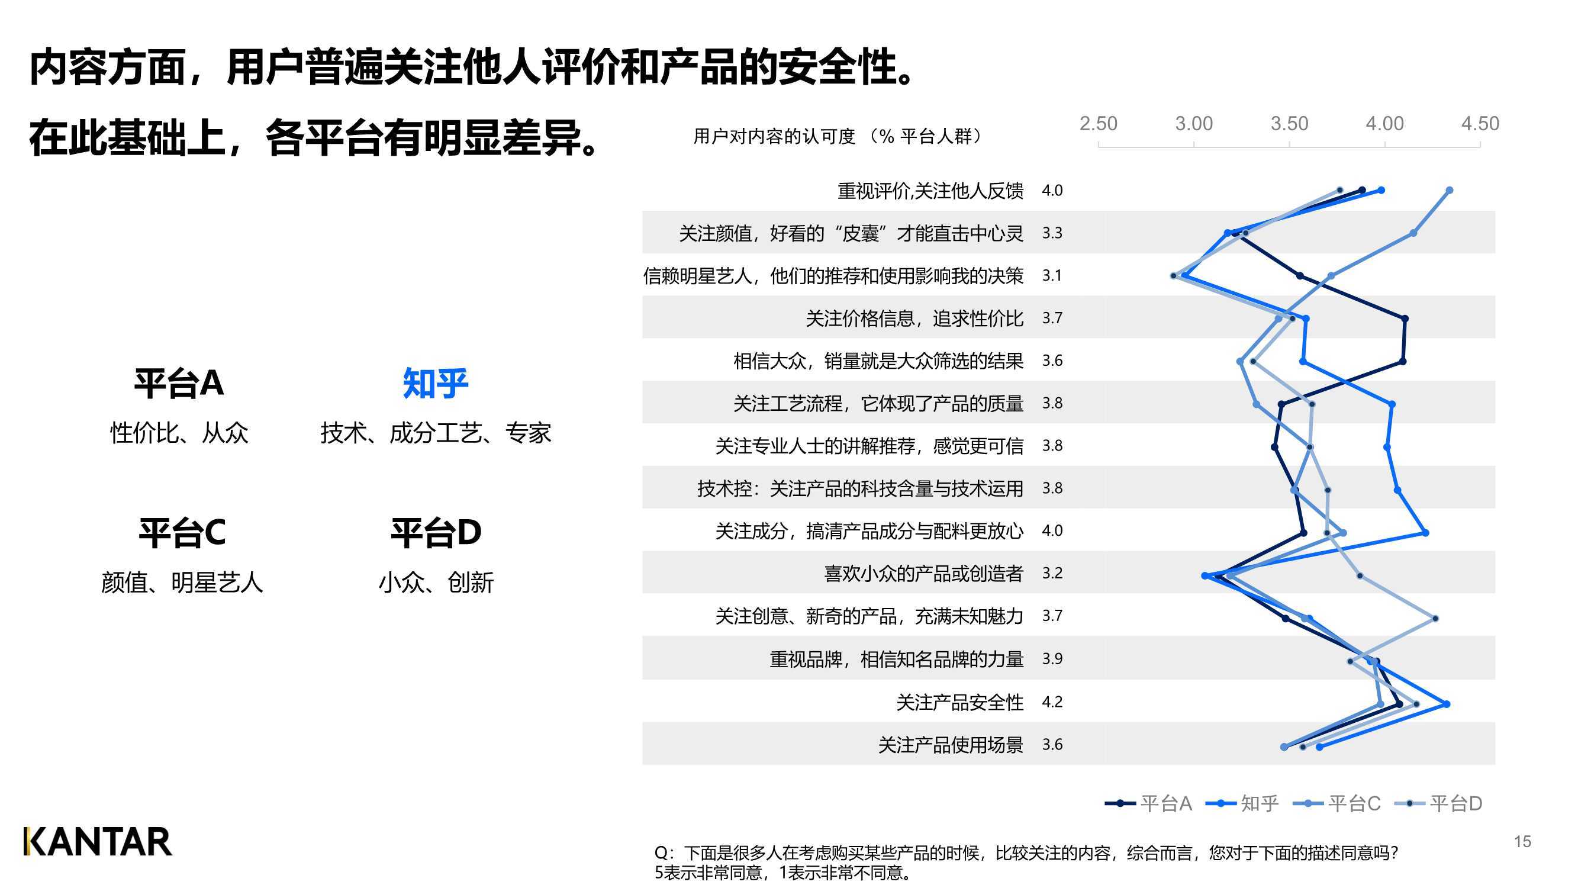Click the text 性价比、从众
Image resolution: width=1578 pixels, height=888 pixels.
[x=179, y=433]
